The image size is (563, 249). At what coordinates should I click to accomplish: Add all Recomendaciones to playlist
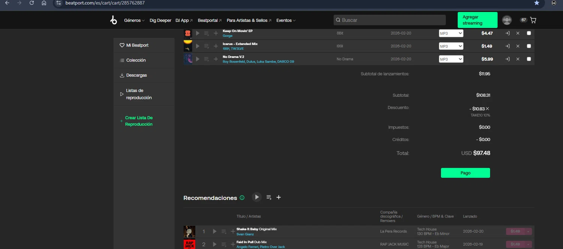278,197
